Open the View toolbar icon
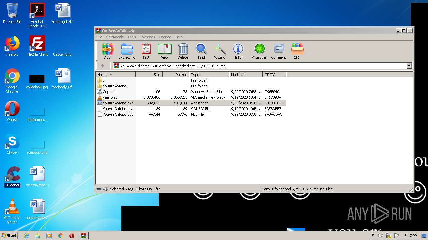 [x=165, y=51]
